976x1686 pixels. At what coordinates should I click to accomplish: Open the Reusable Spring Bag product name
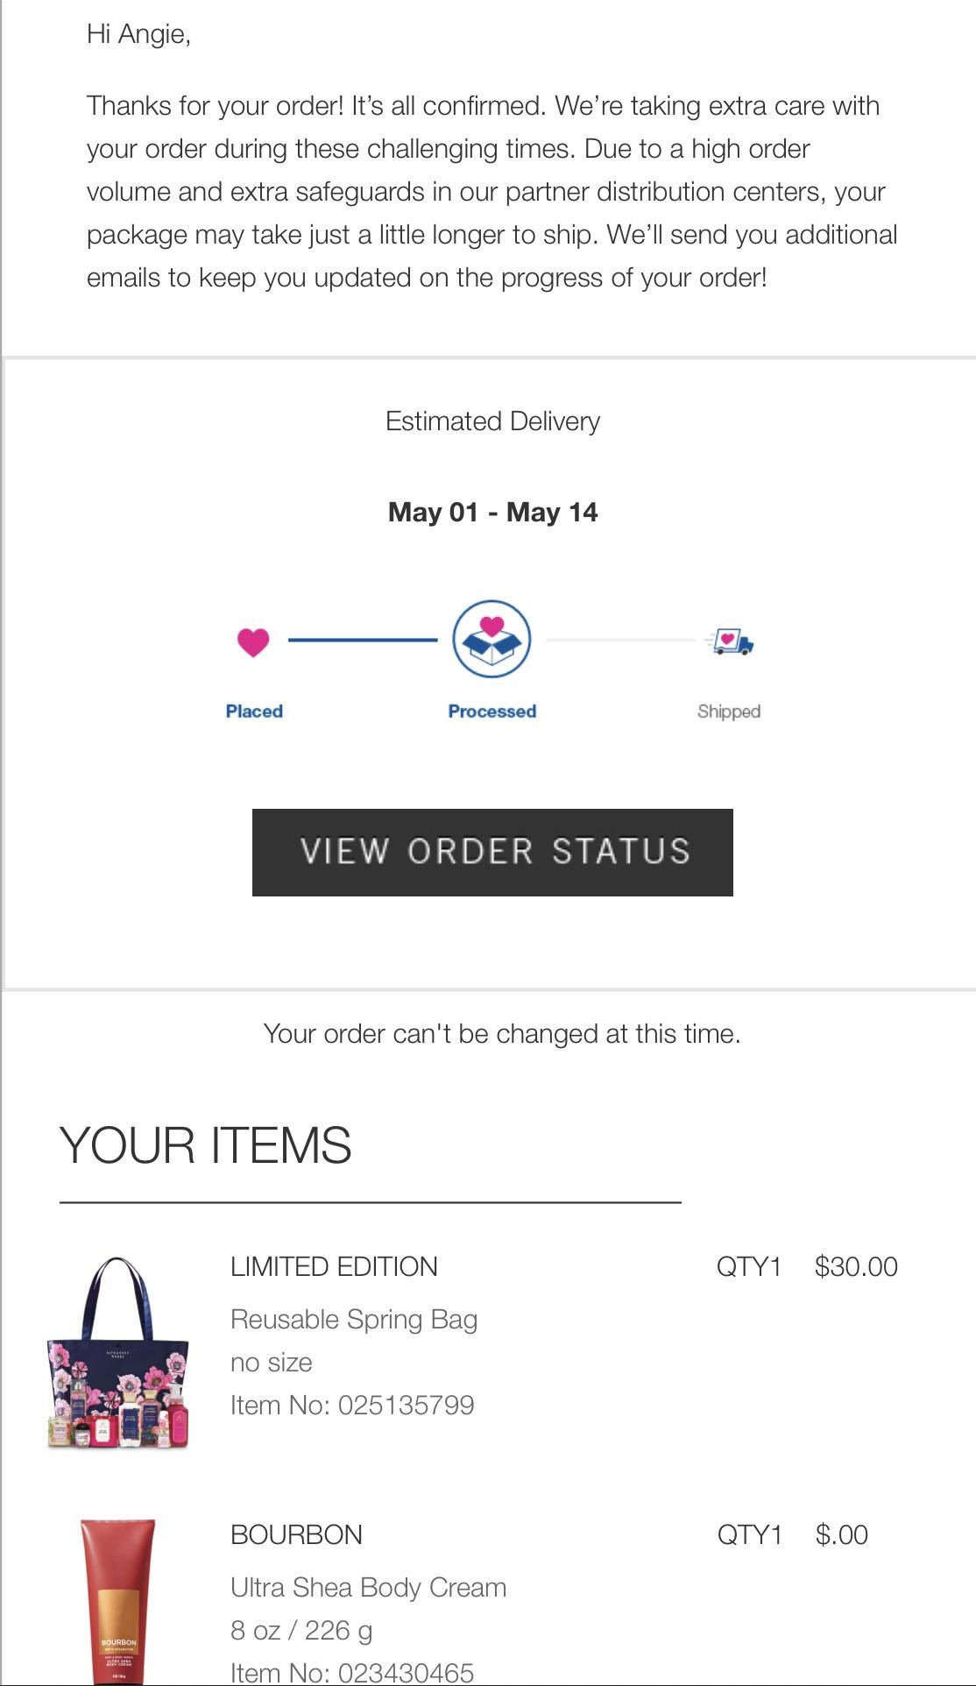pos(354,1319)
